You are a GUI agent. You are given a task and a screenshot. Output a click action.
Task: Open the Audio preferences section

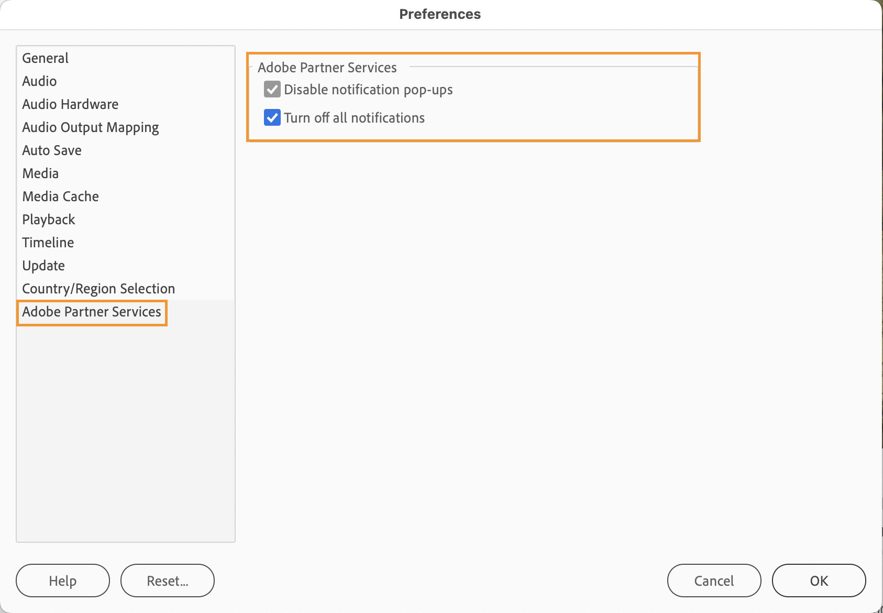pyautogui.click(x=39, y=81)
